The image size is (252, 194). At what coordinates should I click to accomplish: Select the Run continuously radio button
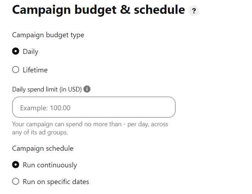point(16,165)
